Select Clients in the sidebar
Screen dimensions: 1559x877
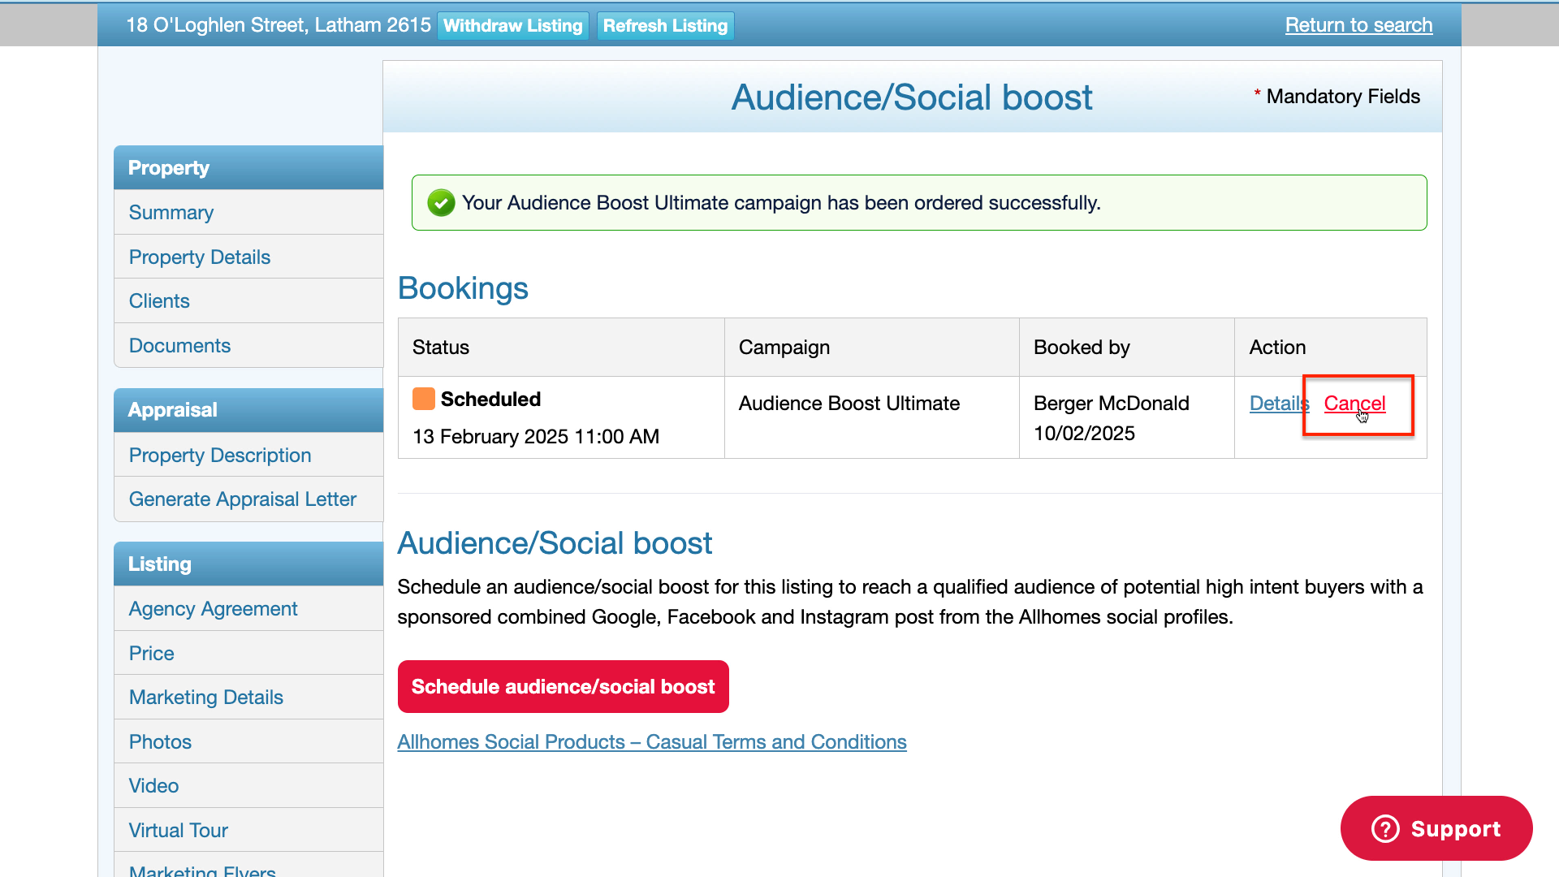click(x=248, y=301)
